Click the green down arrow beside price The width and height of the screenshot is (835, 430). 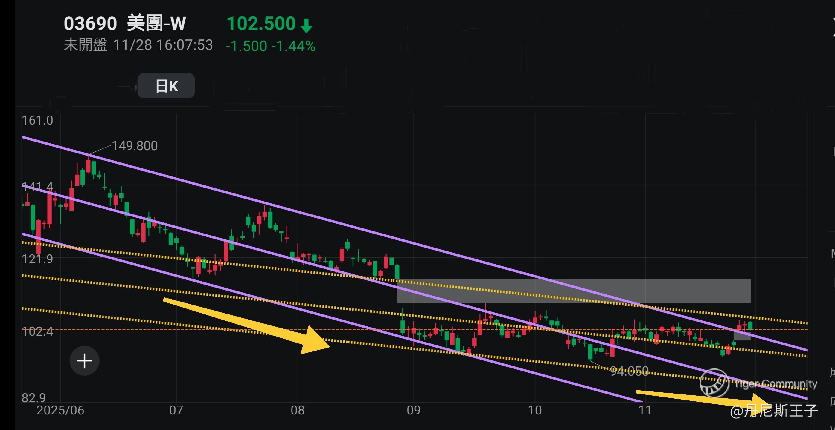[306, 25]
